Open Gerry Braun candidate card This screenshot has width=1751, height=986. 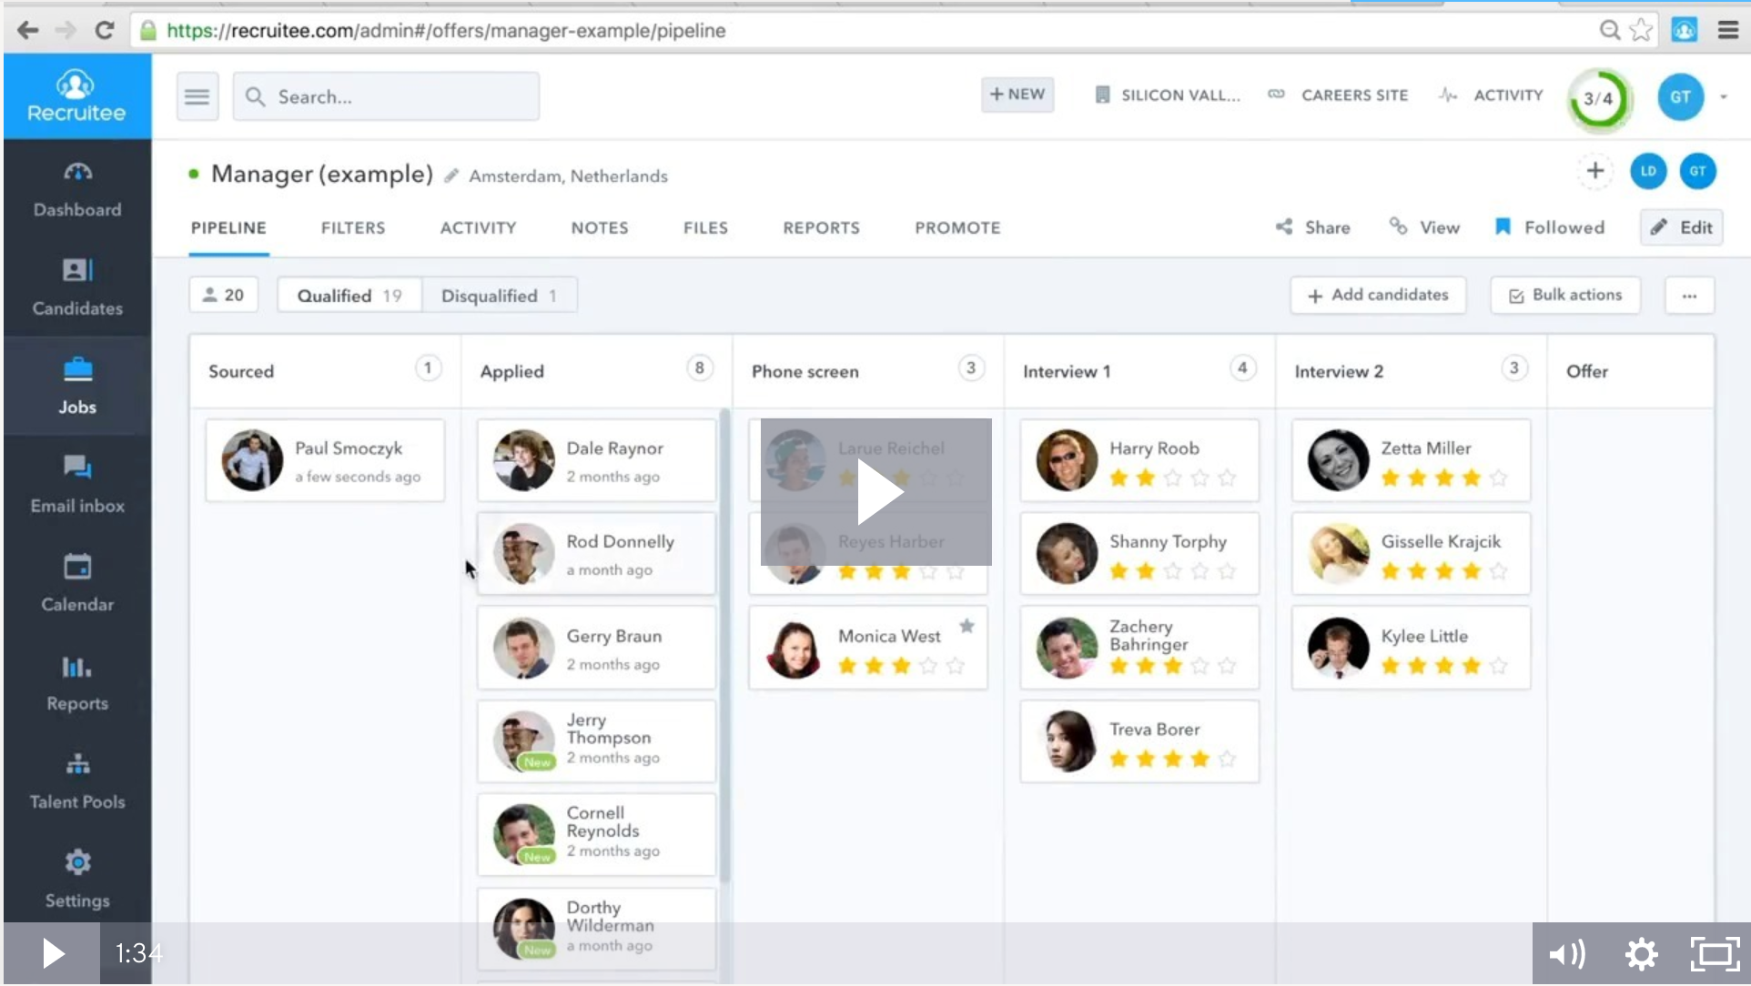[596, 648]
